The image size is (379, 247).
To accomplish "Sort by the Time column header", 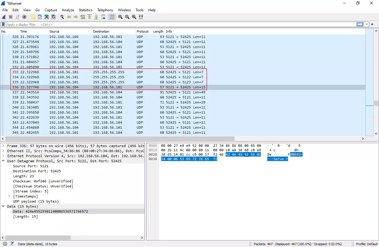I will (33, 31).
